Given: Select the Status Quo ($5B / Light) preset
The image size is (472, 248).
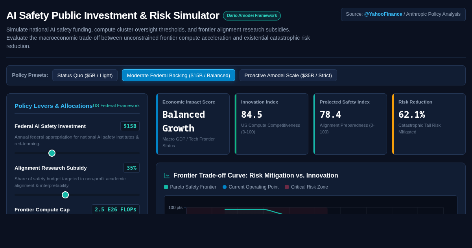Looking at the screenshot, I should coord(85,75).
